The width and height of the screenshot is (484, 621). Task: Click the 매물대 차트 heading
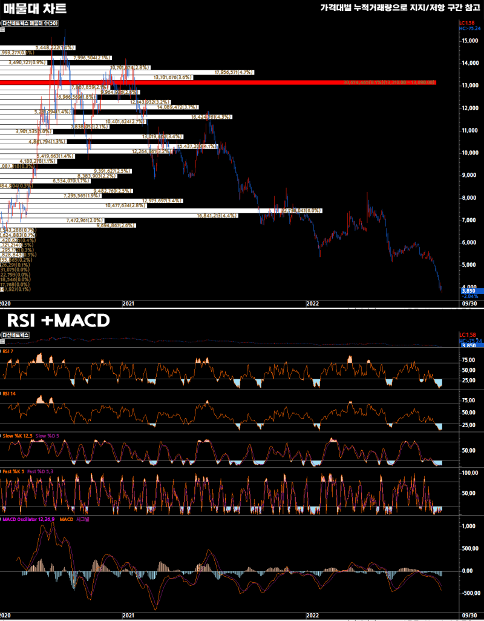point(34,8)
